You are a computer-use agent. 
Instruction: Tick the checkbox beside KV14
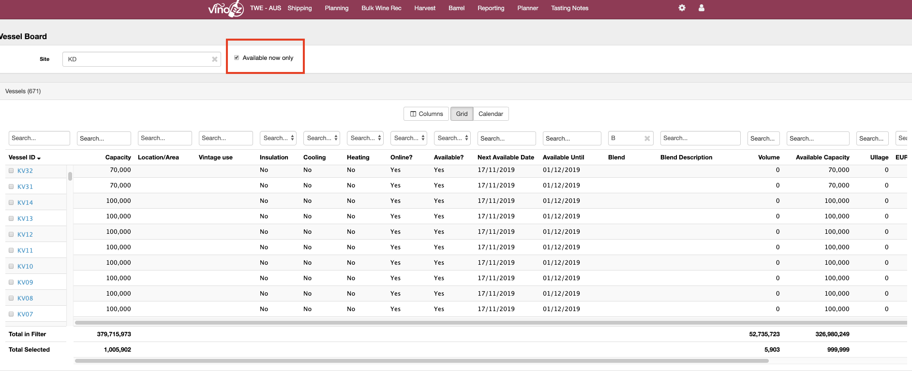11,202
